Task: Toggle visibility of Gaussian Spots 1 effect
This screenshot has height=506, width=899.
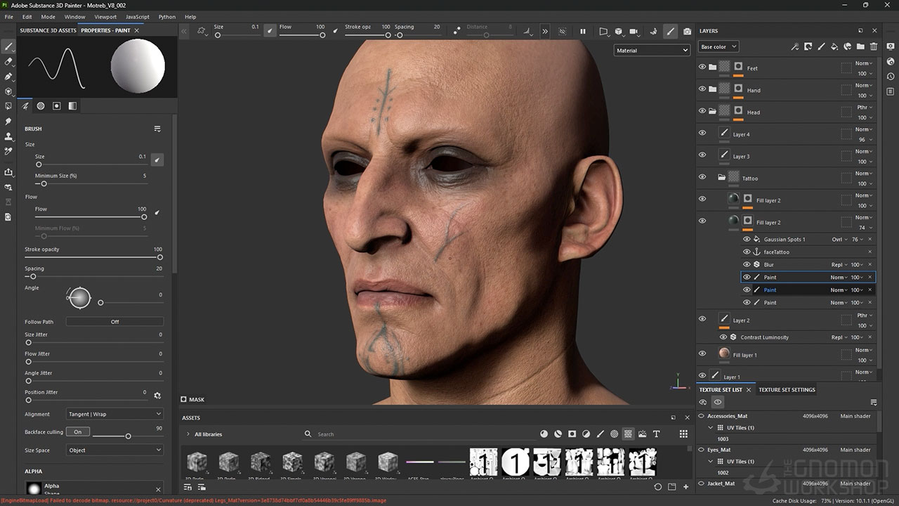Action: [x=747, y=239]
